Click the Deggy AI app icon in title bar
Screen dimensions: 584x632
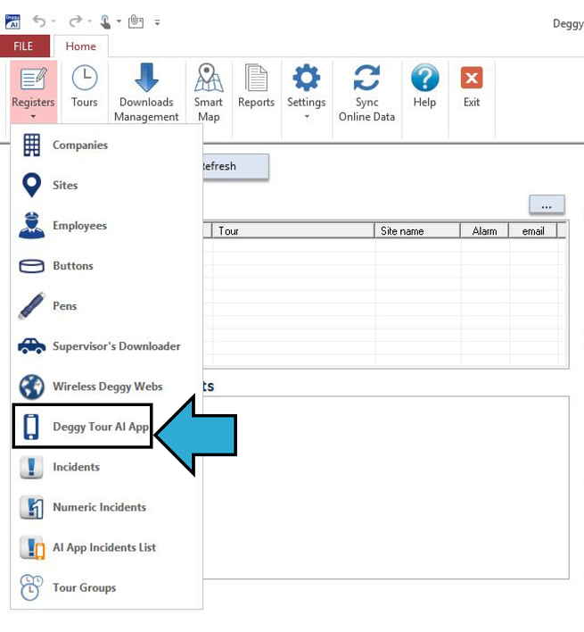coord(12,21)
